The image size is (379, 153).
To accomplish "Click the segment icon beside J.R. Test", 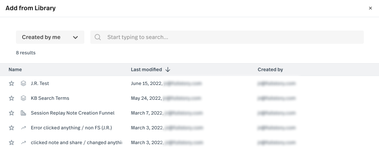I will [x=23, y=84].
